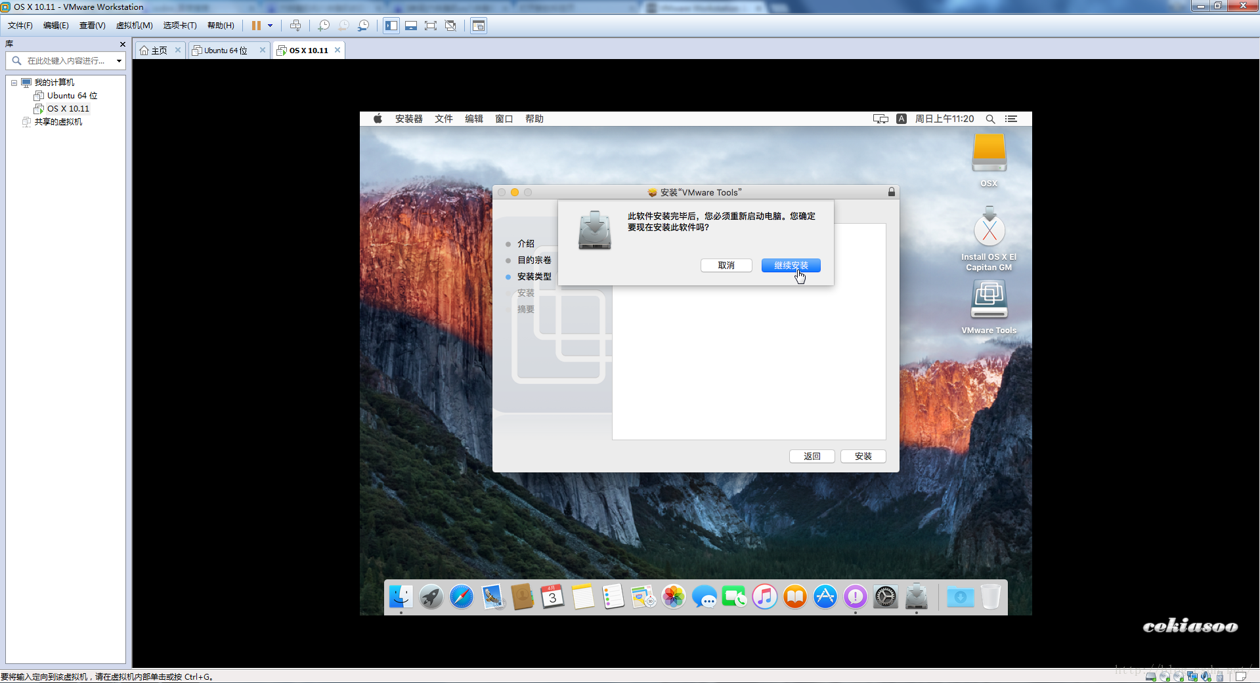The height and width of the screenshot is (683, 1260).
Task: Click the VMware pause virtual machine icon
Action: [256, 26]
